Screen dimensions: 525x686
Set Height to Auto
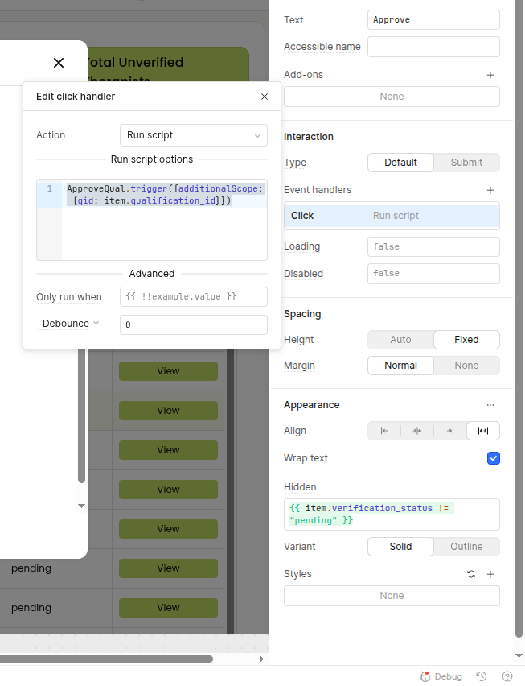[x=400, y=340]
